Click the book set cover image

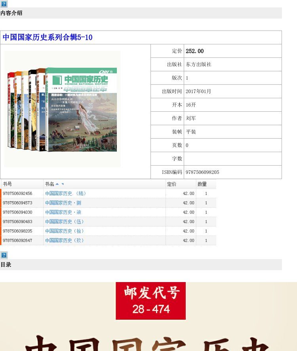[63, 109]
